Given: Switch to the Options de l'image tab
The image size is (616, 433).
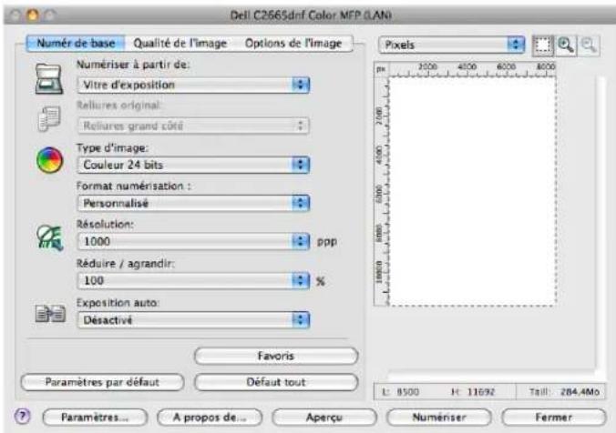Looking at the screenshot, I should [293, 43].
